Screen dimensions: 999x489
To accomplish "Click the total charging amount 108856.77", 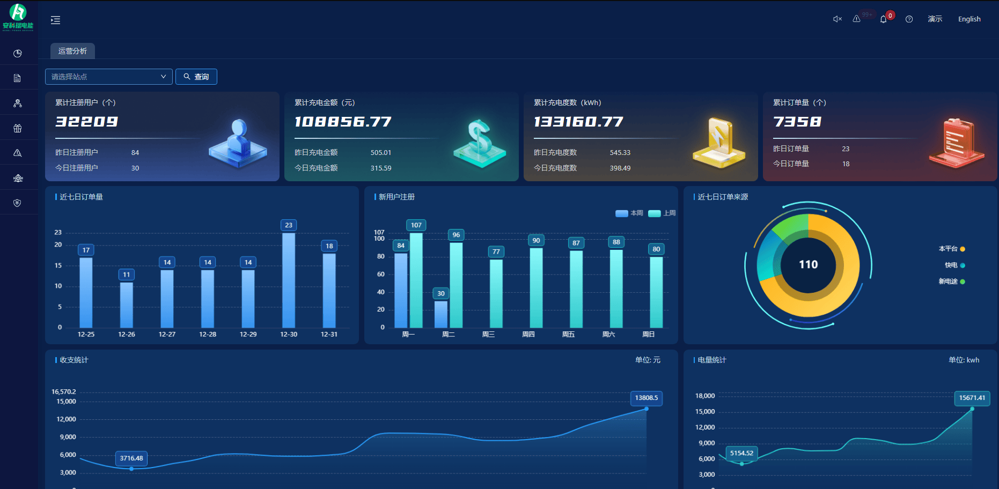I will pos(343,122).
